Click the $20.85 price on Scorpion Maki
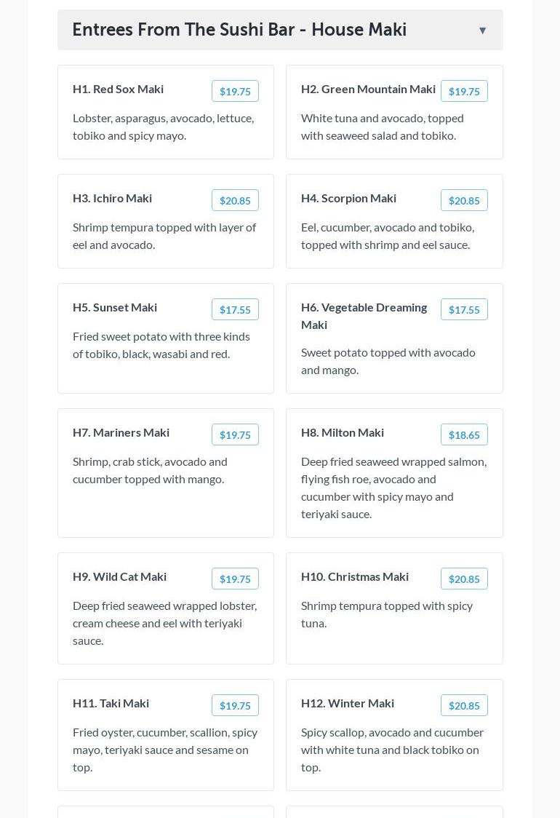 pos(463,200)
